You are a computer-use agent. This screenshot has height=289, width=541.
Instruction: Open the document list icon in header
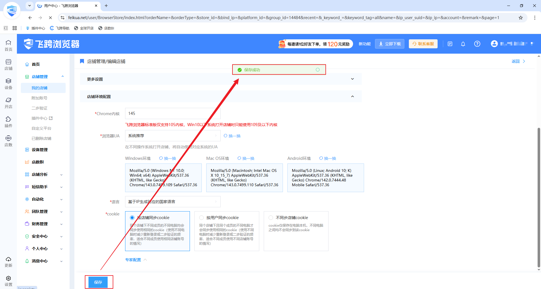pos(450,44)
